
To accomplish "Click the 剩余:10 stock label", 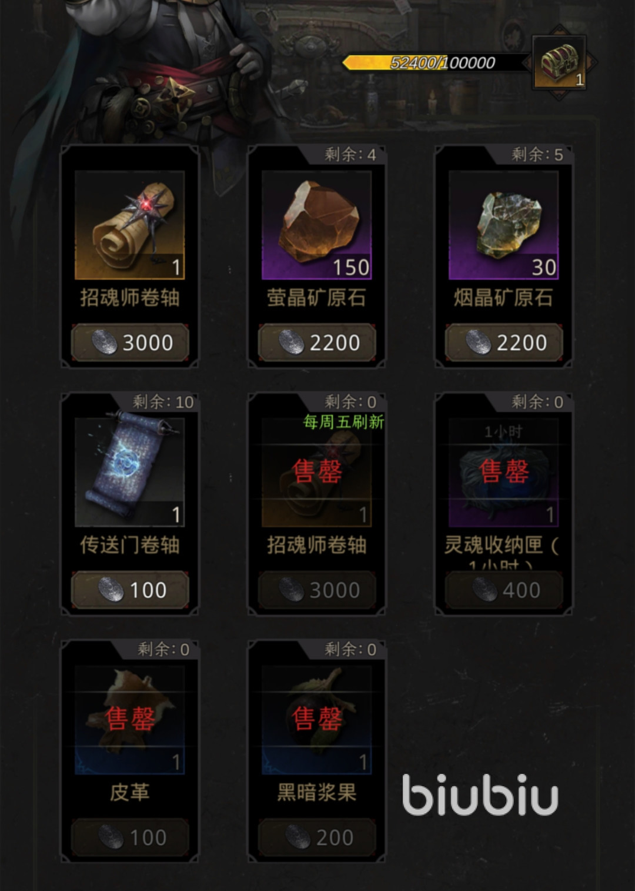I will (x=163, y=402).
